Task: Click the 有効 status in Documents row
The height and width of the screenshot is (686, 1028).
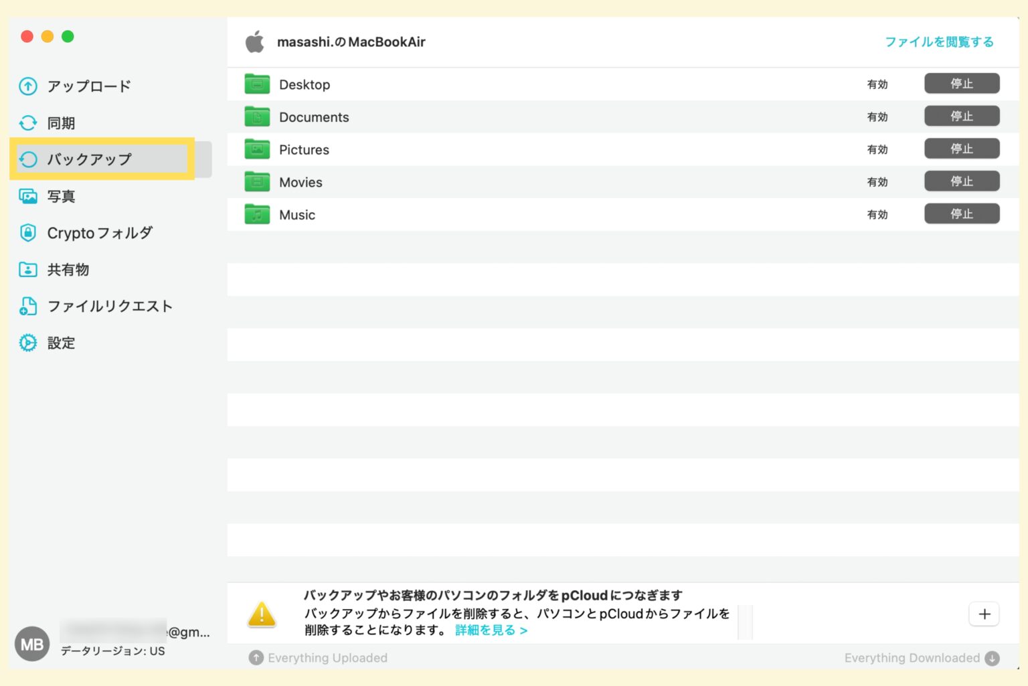Action: click(877, 117)
